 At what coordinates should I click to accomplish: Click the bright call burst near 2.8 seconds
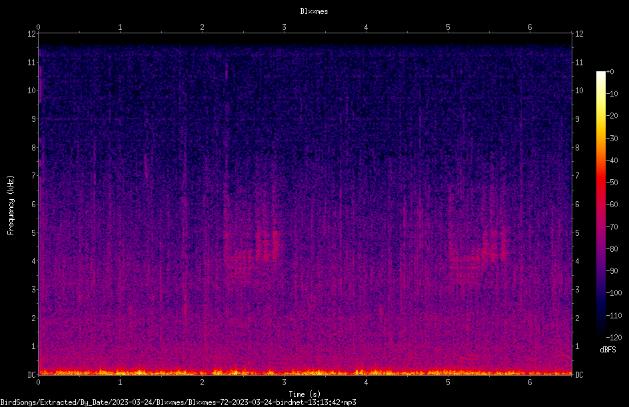pyautogui.click(x=267, y=245)
